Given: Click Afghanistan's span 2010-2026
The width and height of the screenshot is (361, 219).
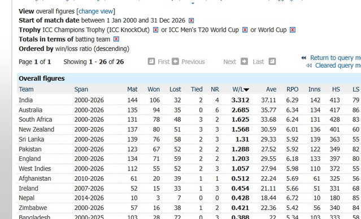Looking at the screenshot, I should (x=89, y=178).
